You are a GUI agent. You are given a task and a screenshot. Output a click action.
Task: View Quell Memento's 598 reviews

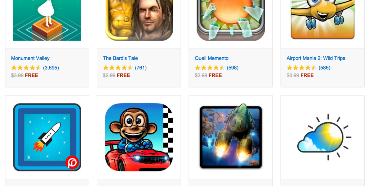(x=232, y=68)
